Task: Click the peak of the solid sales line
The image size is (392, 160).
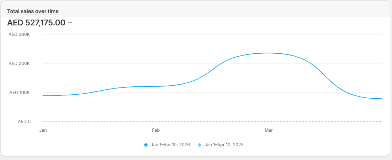Action: [268, 53]
